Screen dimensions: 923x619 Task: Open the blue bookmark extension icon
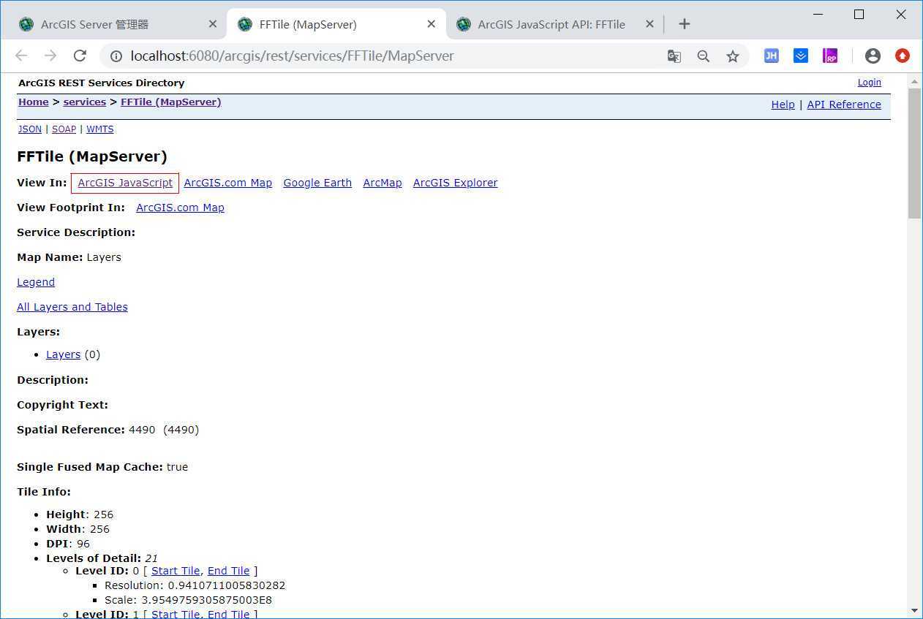coord(801,56)
